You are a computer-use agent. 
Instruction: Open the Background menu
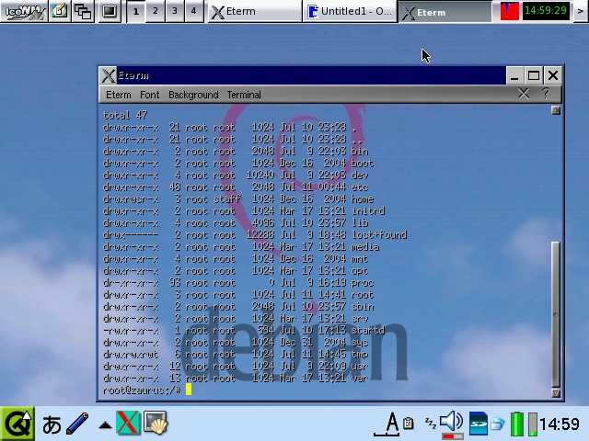(x=193, y=95)
